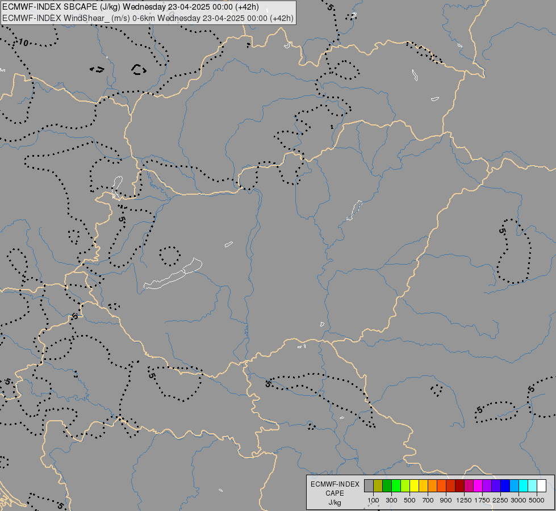556x511 pixels.
Task: Select the 500 legend value label
Action: pos(409,500)
